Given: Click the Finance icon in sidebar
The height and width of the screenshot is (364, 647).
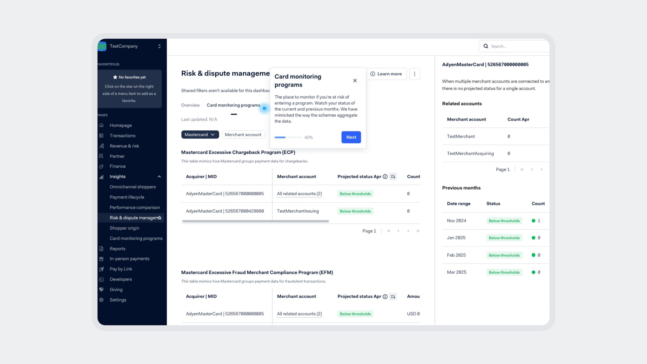Looking at the screenshot, I should pyautogui.click(x=101, y=166).
